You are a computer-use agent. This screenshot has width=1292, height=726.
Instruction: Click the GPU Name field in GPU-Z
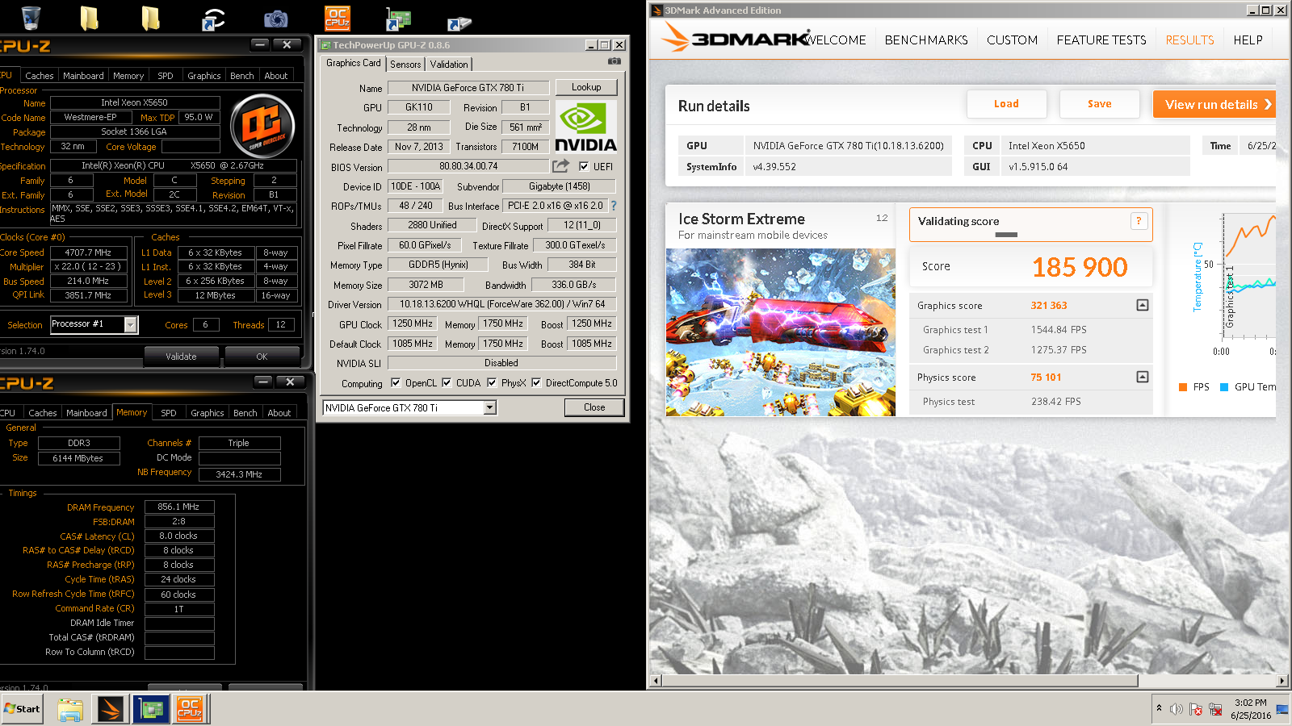468,88
